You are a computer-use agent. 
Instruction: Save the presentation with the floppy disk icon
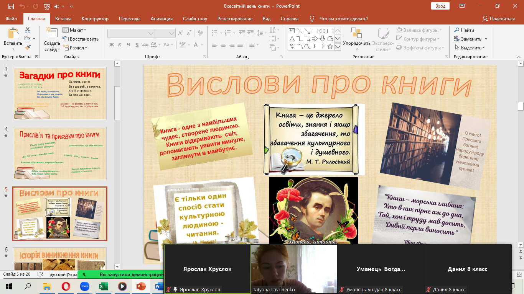[x=11, y=6]
